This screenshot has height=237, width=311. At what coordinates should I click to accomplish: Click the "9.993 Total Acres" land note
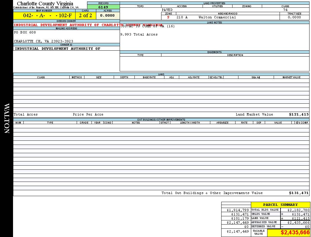point(139,35)
